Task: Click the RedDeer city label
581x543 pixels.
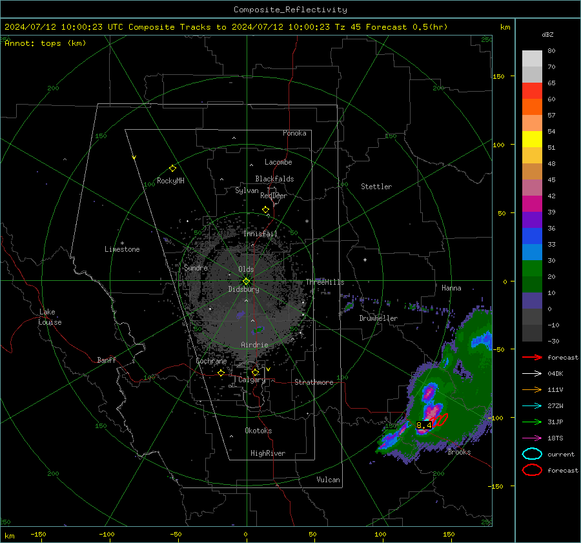Action: click(274, 196)
